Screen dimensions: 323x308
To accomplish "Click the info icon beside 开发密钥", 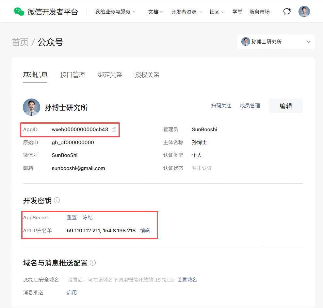I will click(x=57, y=200).
